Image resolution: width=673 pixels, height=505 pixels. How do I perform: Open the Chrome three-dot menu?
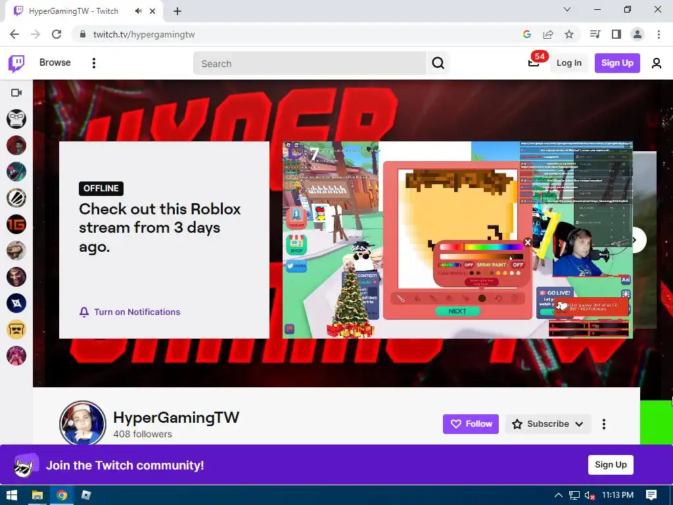pos(659,34)
